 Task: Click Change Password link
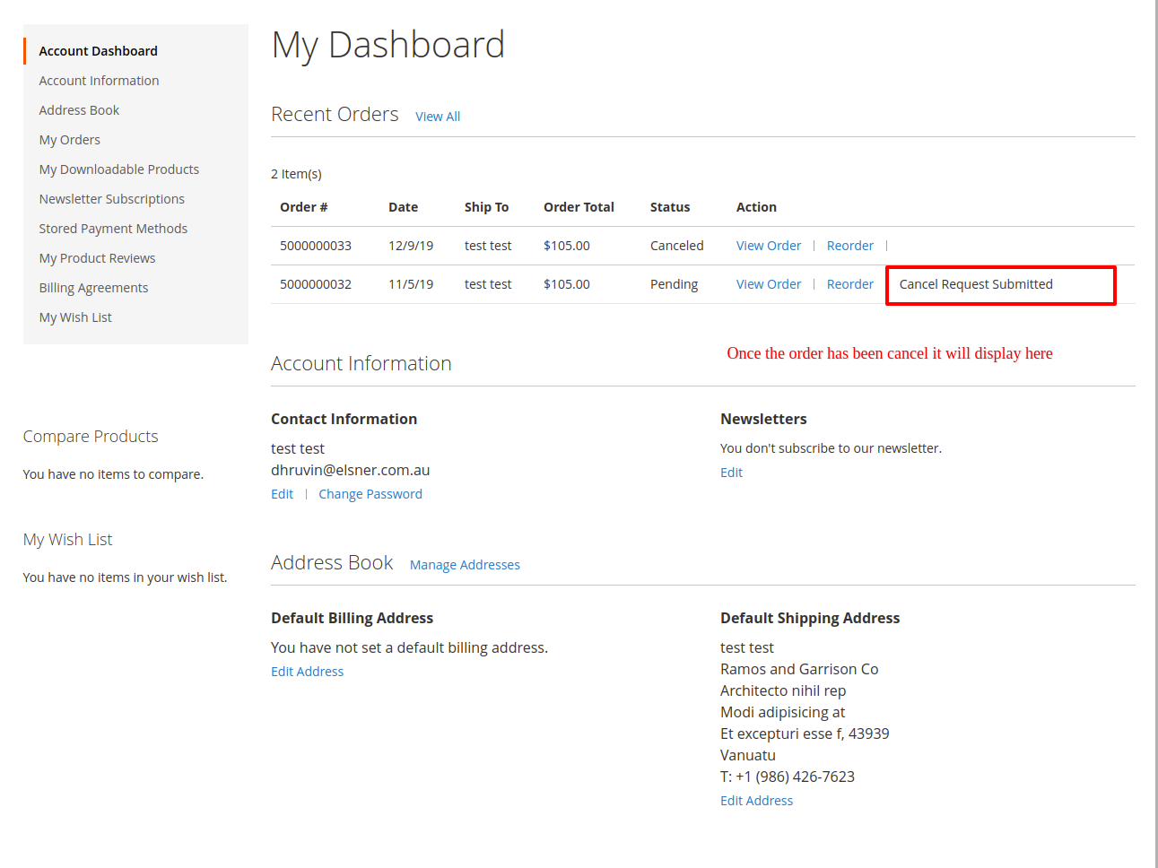click(370, 494)
